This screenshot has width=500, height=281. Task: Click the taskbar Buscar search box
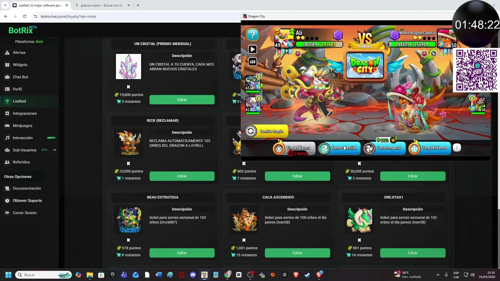44,275
